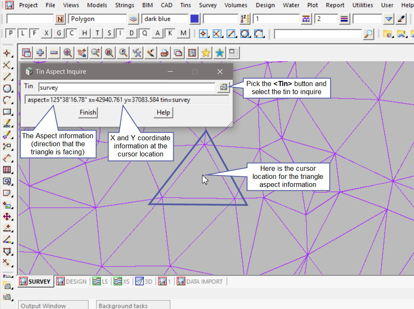This screenshot has width=414, height=309.
Task: Open the line weight chooser beside value 2
Action: 344,19
